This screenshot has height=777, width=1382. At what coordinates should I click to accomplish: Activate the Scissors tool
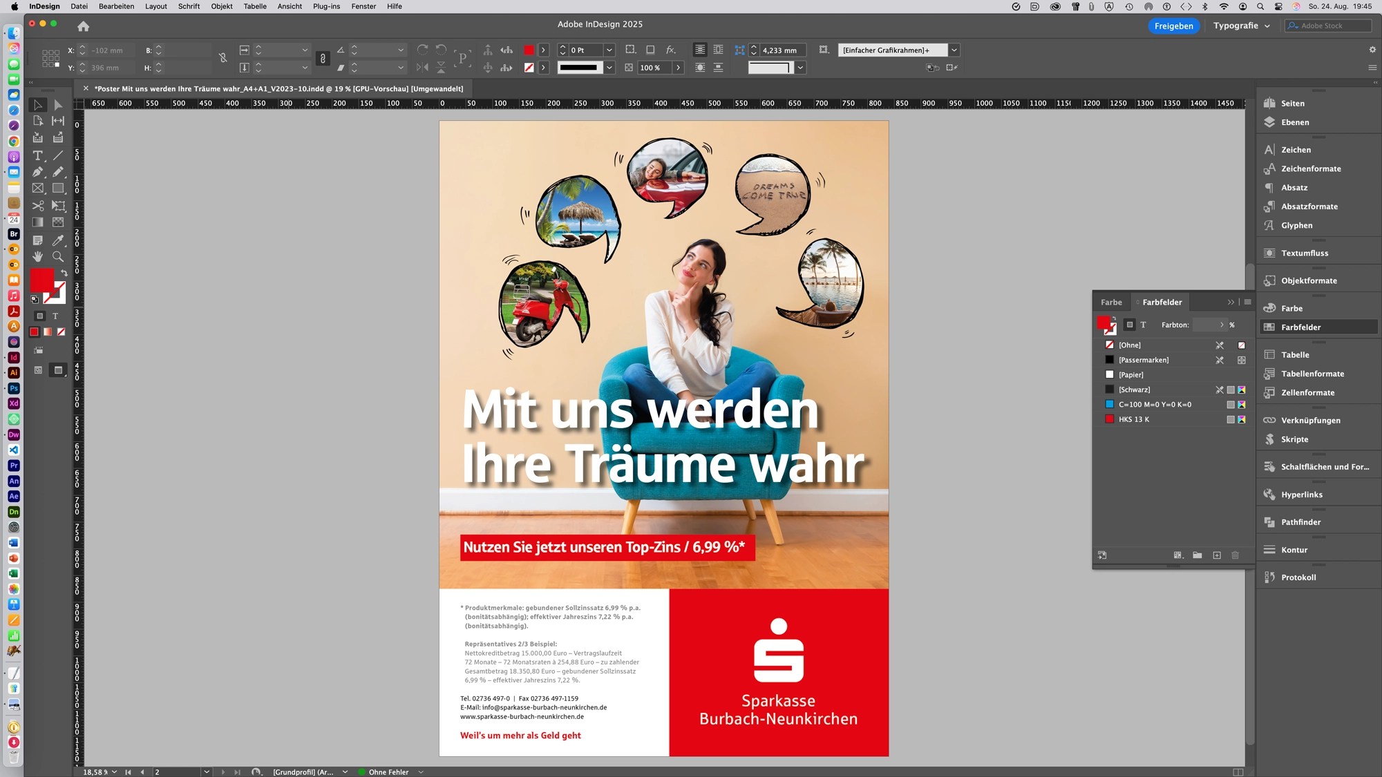click(x=38, y=205)
